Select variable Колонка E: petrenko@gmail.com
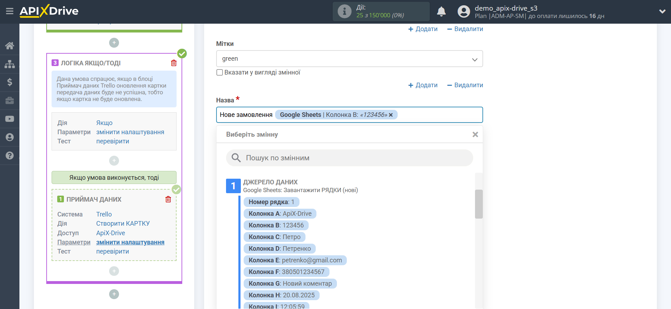The image size is (671, 309). (295, 260)
